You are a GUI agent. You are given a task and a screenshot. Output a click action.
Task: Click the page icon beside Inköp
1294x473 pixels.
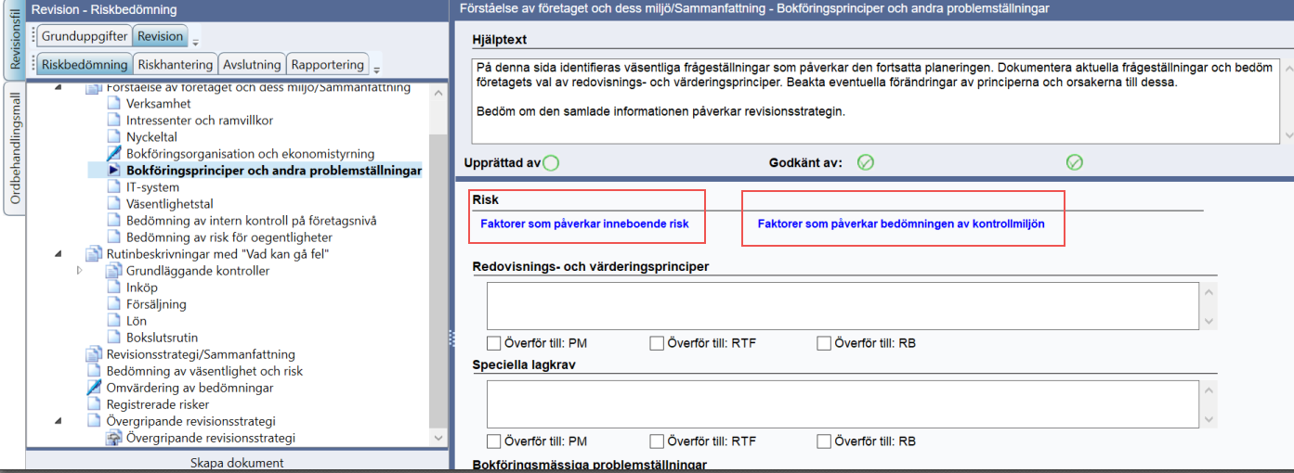tap(114, 288)
